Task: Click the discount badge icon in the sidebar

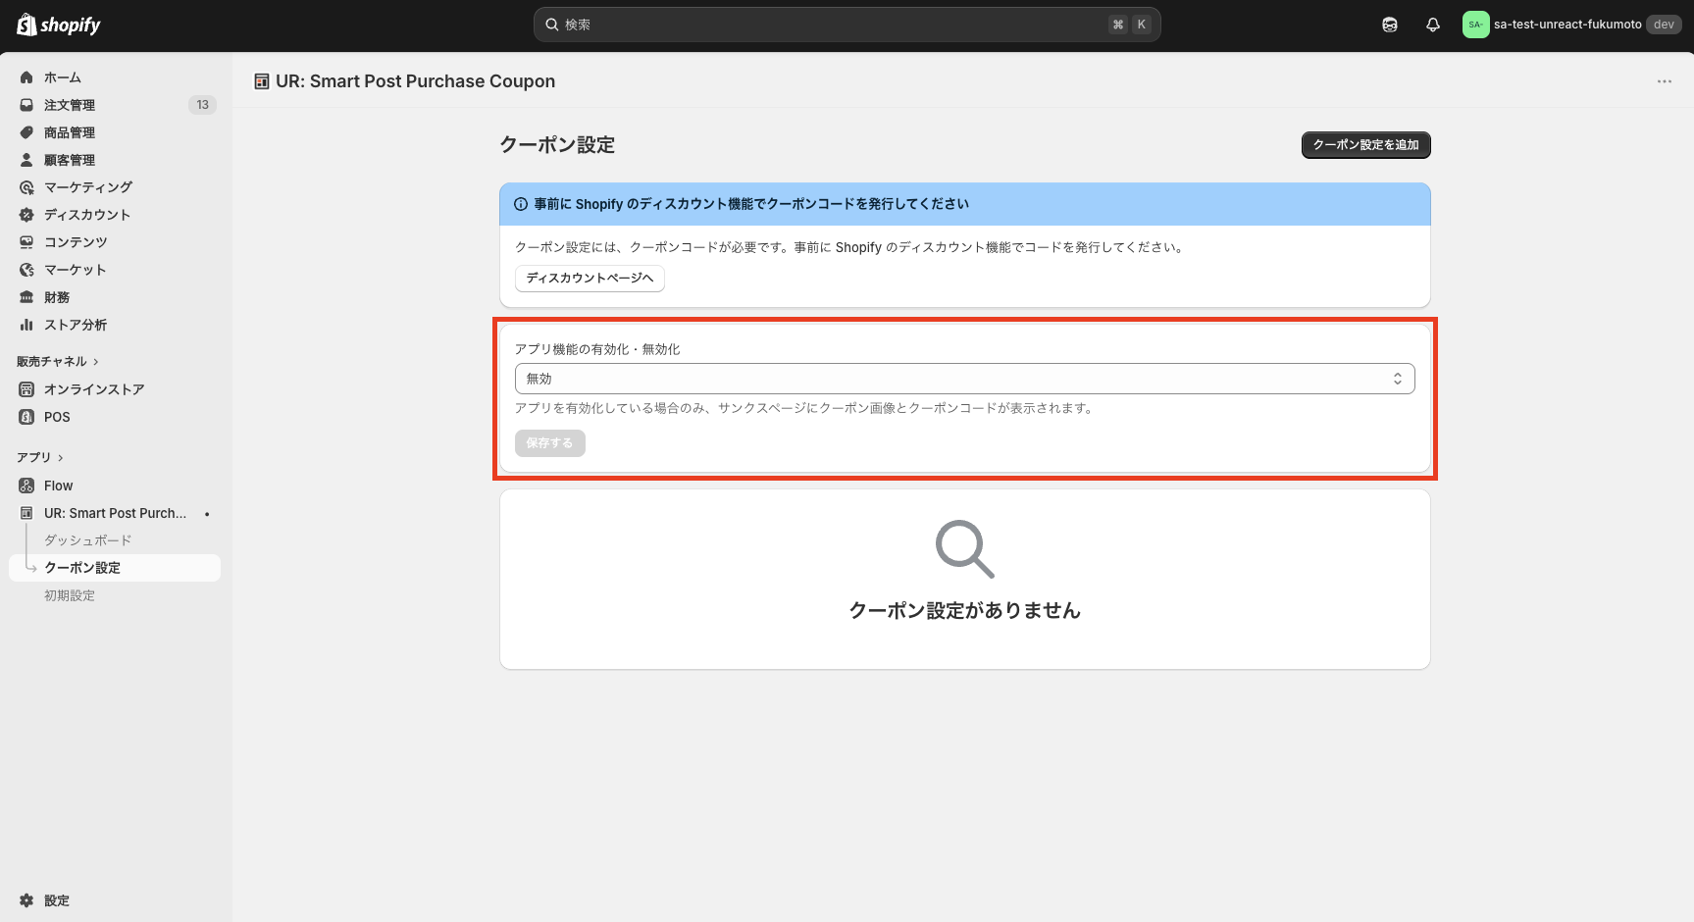Action: [26, 215]
